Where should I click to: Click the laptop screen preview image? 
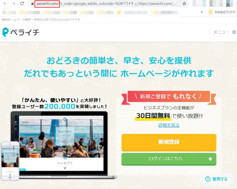tap(61, 143)
